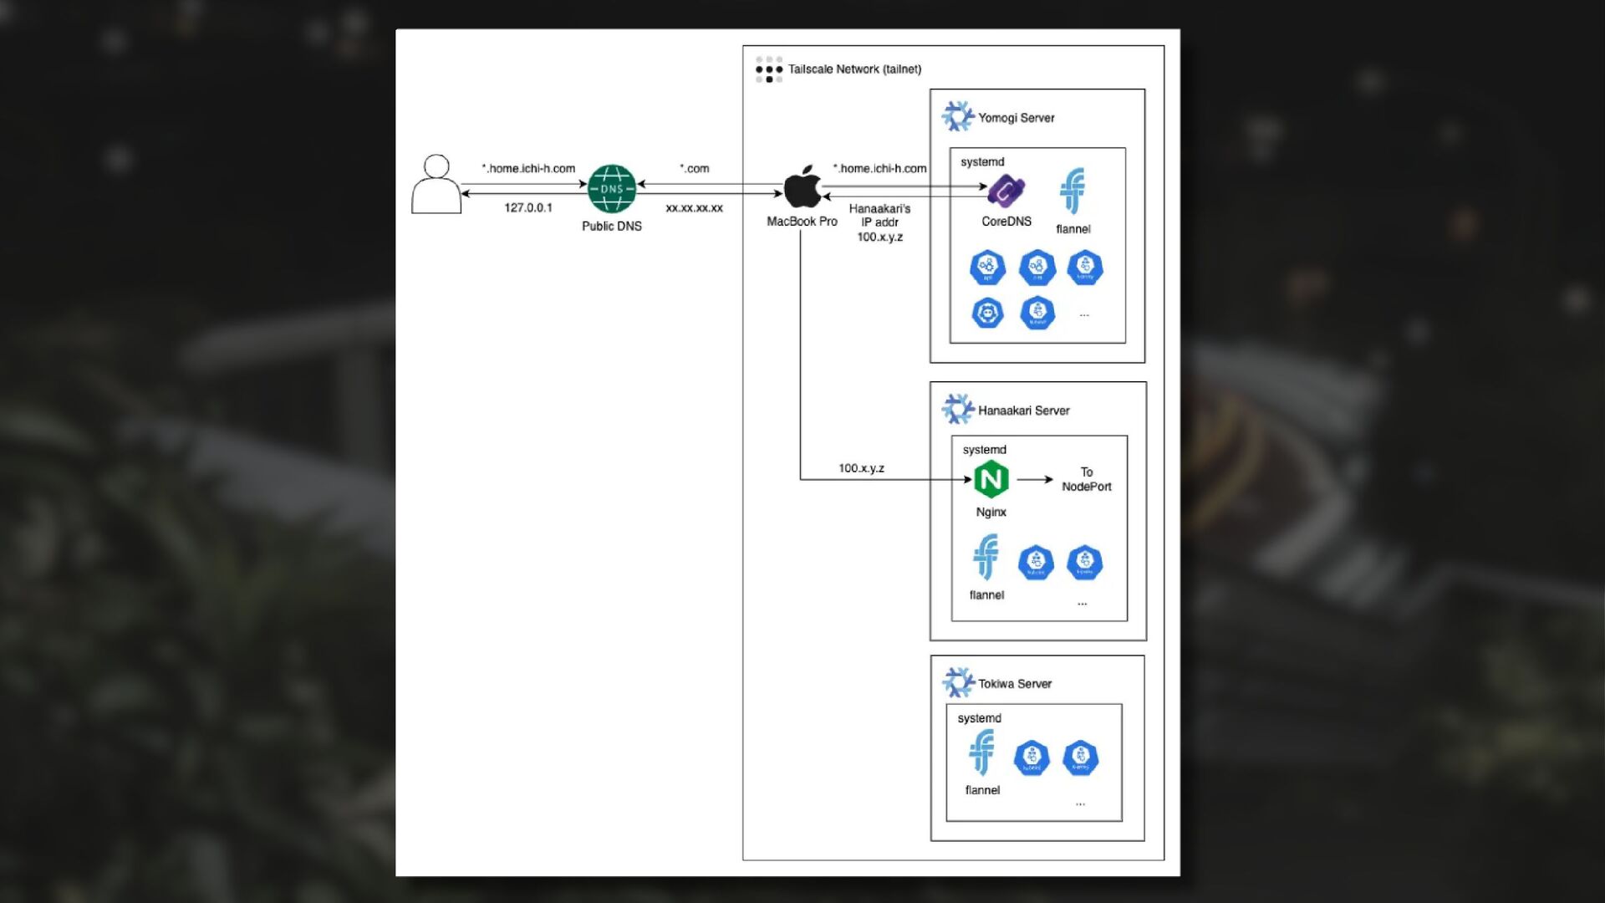Select flannel icon inside Tokiwa Server

pyautogui.click(x=981, y=752)
